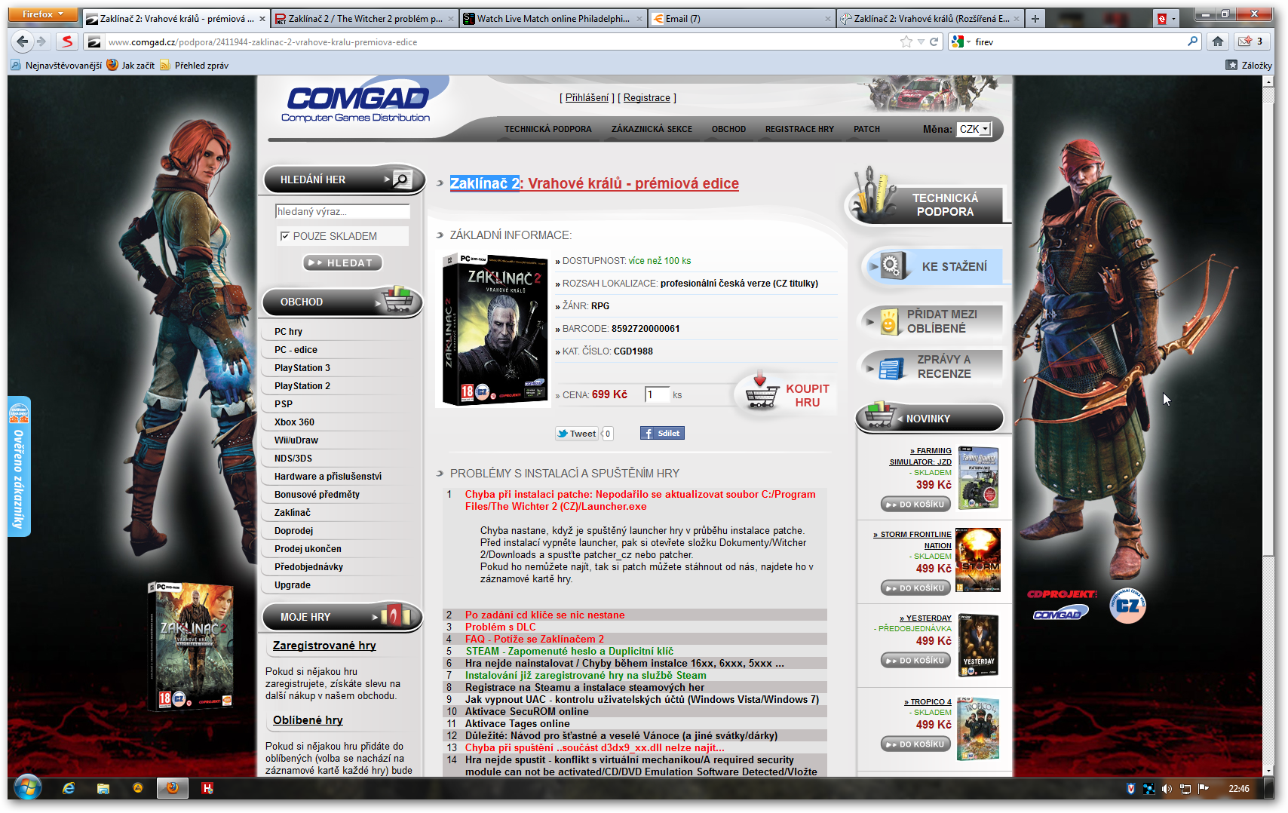Open the Registrace link
The image size is (1288, 813).
click(646, 98)
